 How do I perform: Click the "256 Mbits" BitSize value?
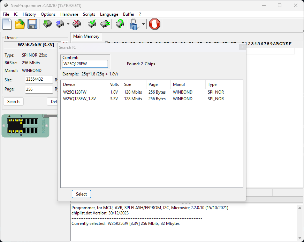coord(31,63)
